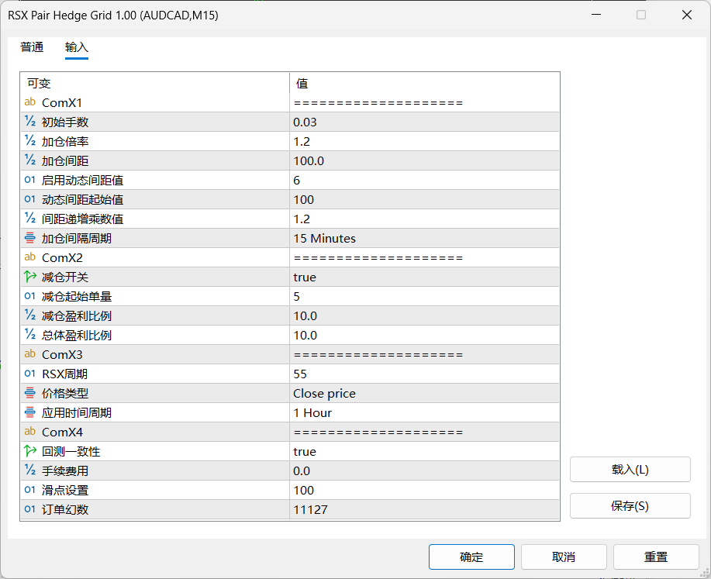The height and width of the screenshot is (579, 711).
Task: Edit the 初始手数 value 0.03
Action: tap(424, 122)
